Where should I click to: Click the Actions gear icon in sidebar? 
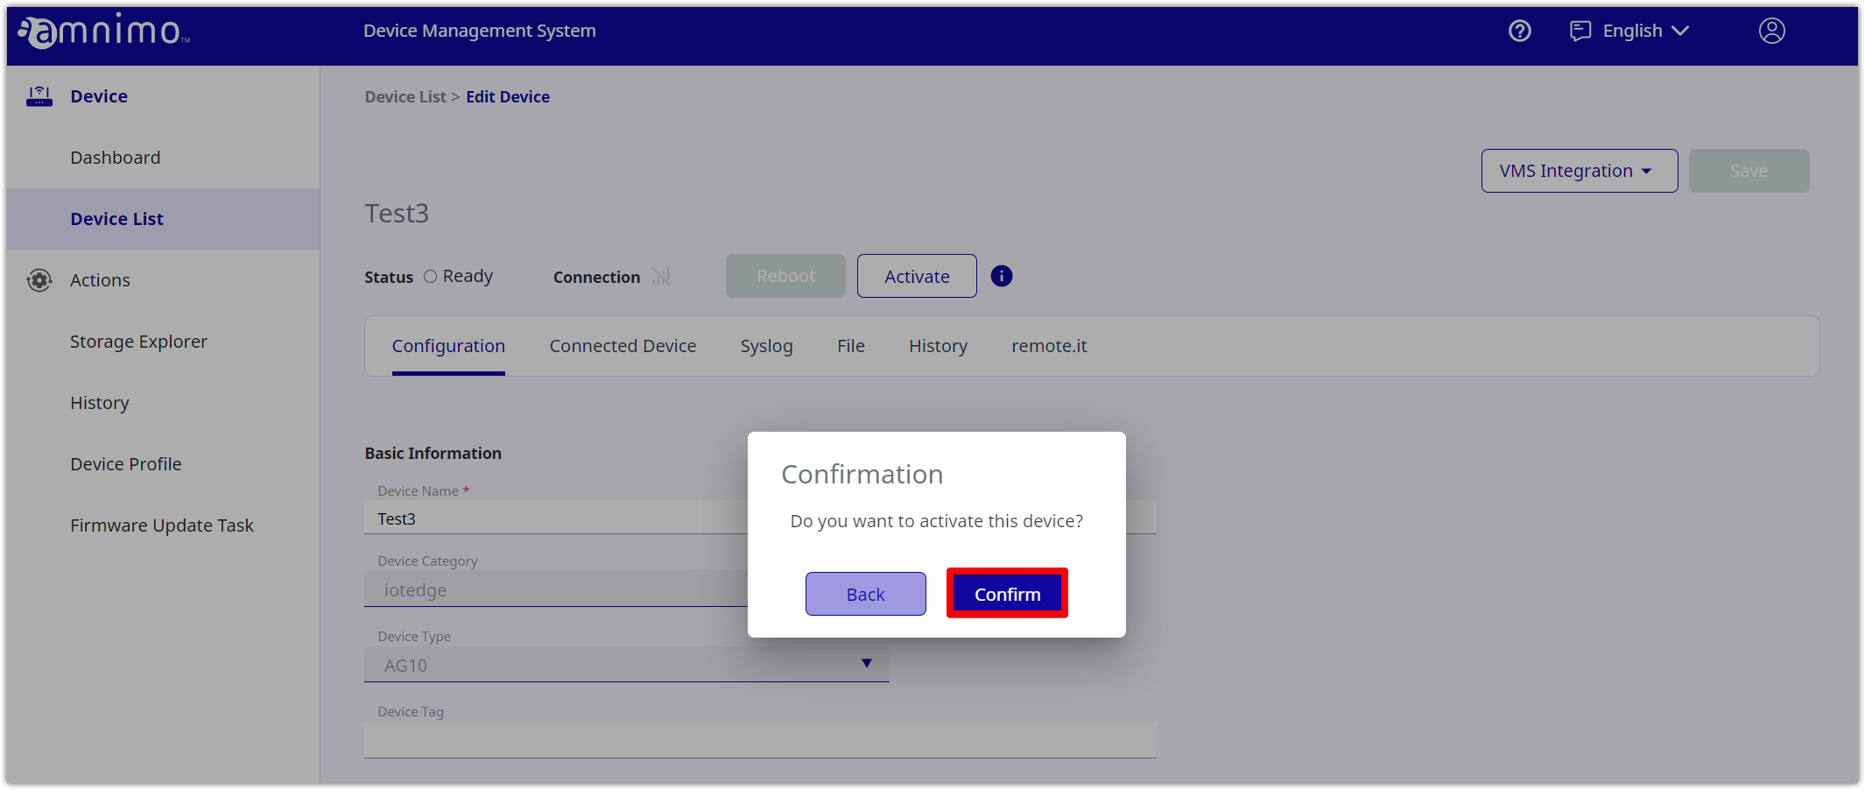pos(39,280)
